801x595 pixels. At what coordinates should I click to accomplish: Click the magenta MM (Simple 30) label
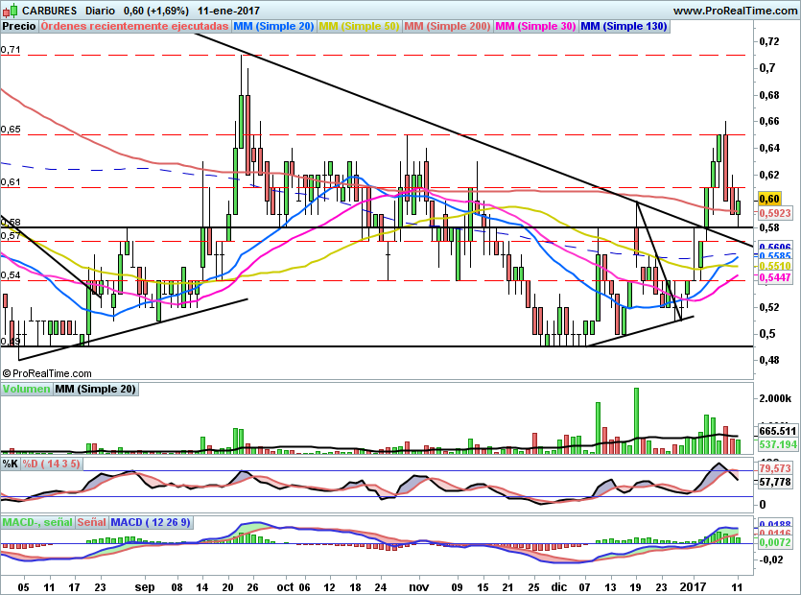coord(535,26)
